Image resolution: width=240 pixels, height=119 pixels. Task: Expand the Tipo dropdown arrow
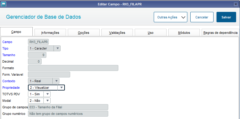[x=57, y=48]
